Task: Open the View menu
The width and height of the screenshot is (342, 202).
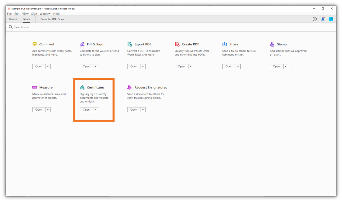Action: (x=25, y=13)
